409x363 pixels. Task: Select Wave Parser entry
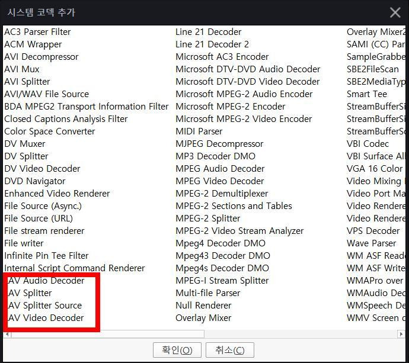click(x=372, y=243)
